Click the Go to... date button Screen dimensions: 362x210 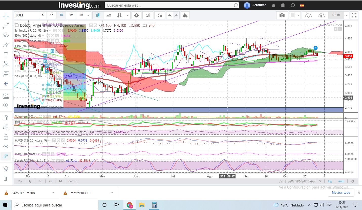click(73, 181)
